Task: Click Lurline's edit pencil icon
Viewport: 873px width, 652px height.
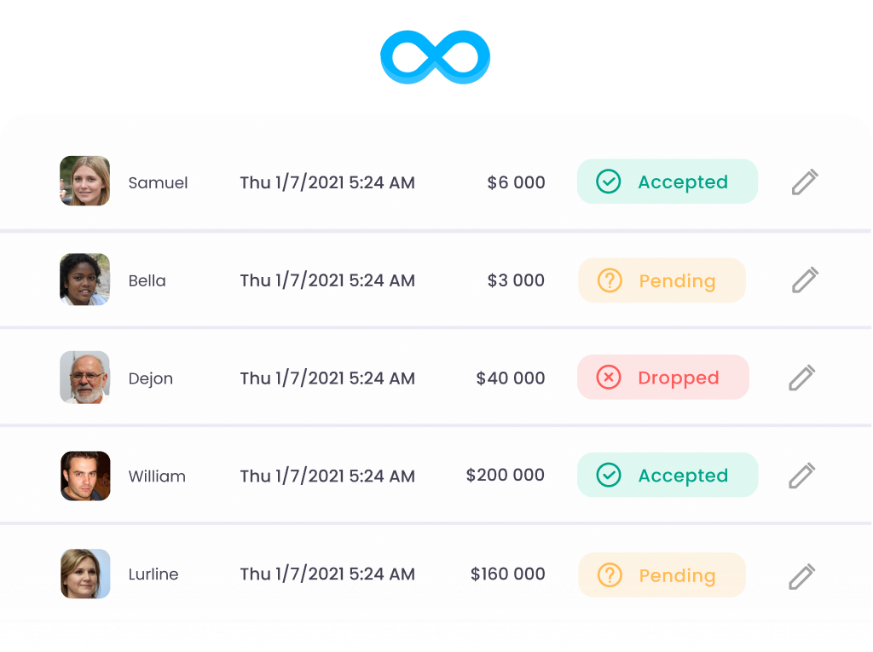Action: click(x=801, y=576)
